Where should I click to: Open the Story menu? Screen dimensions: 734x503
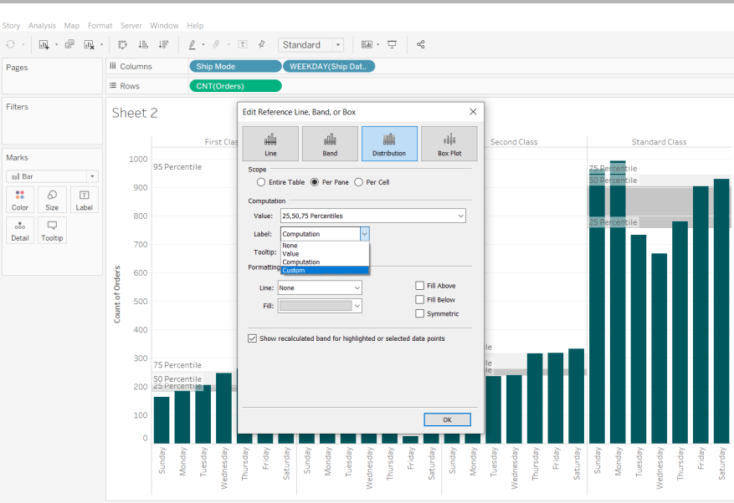coord(11,26)
